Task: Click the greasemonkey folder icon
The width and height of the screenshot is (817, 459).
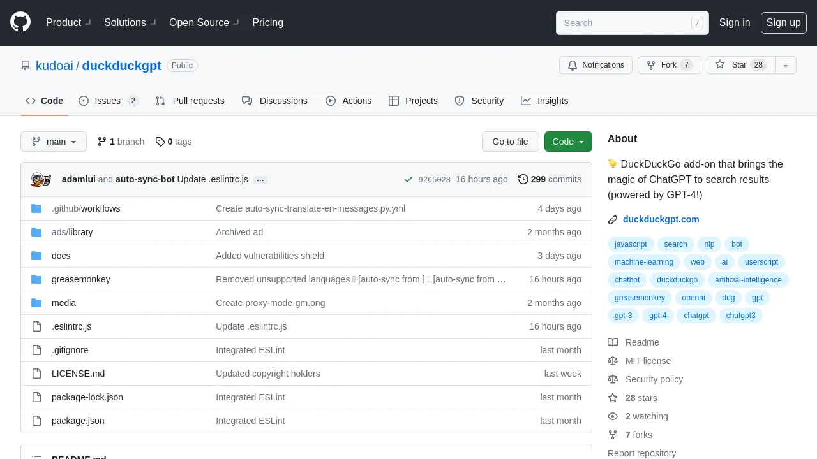Action: [x=36, y=279]
